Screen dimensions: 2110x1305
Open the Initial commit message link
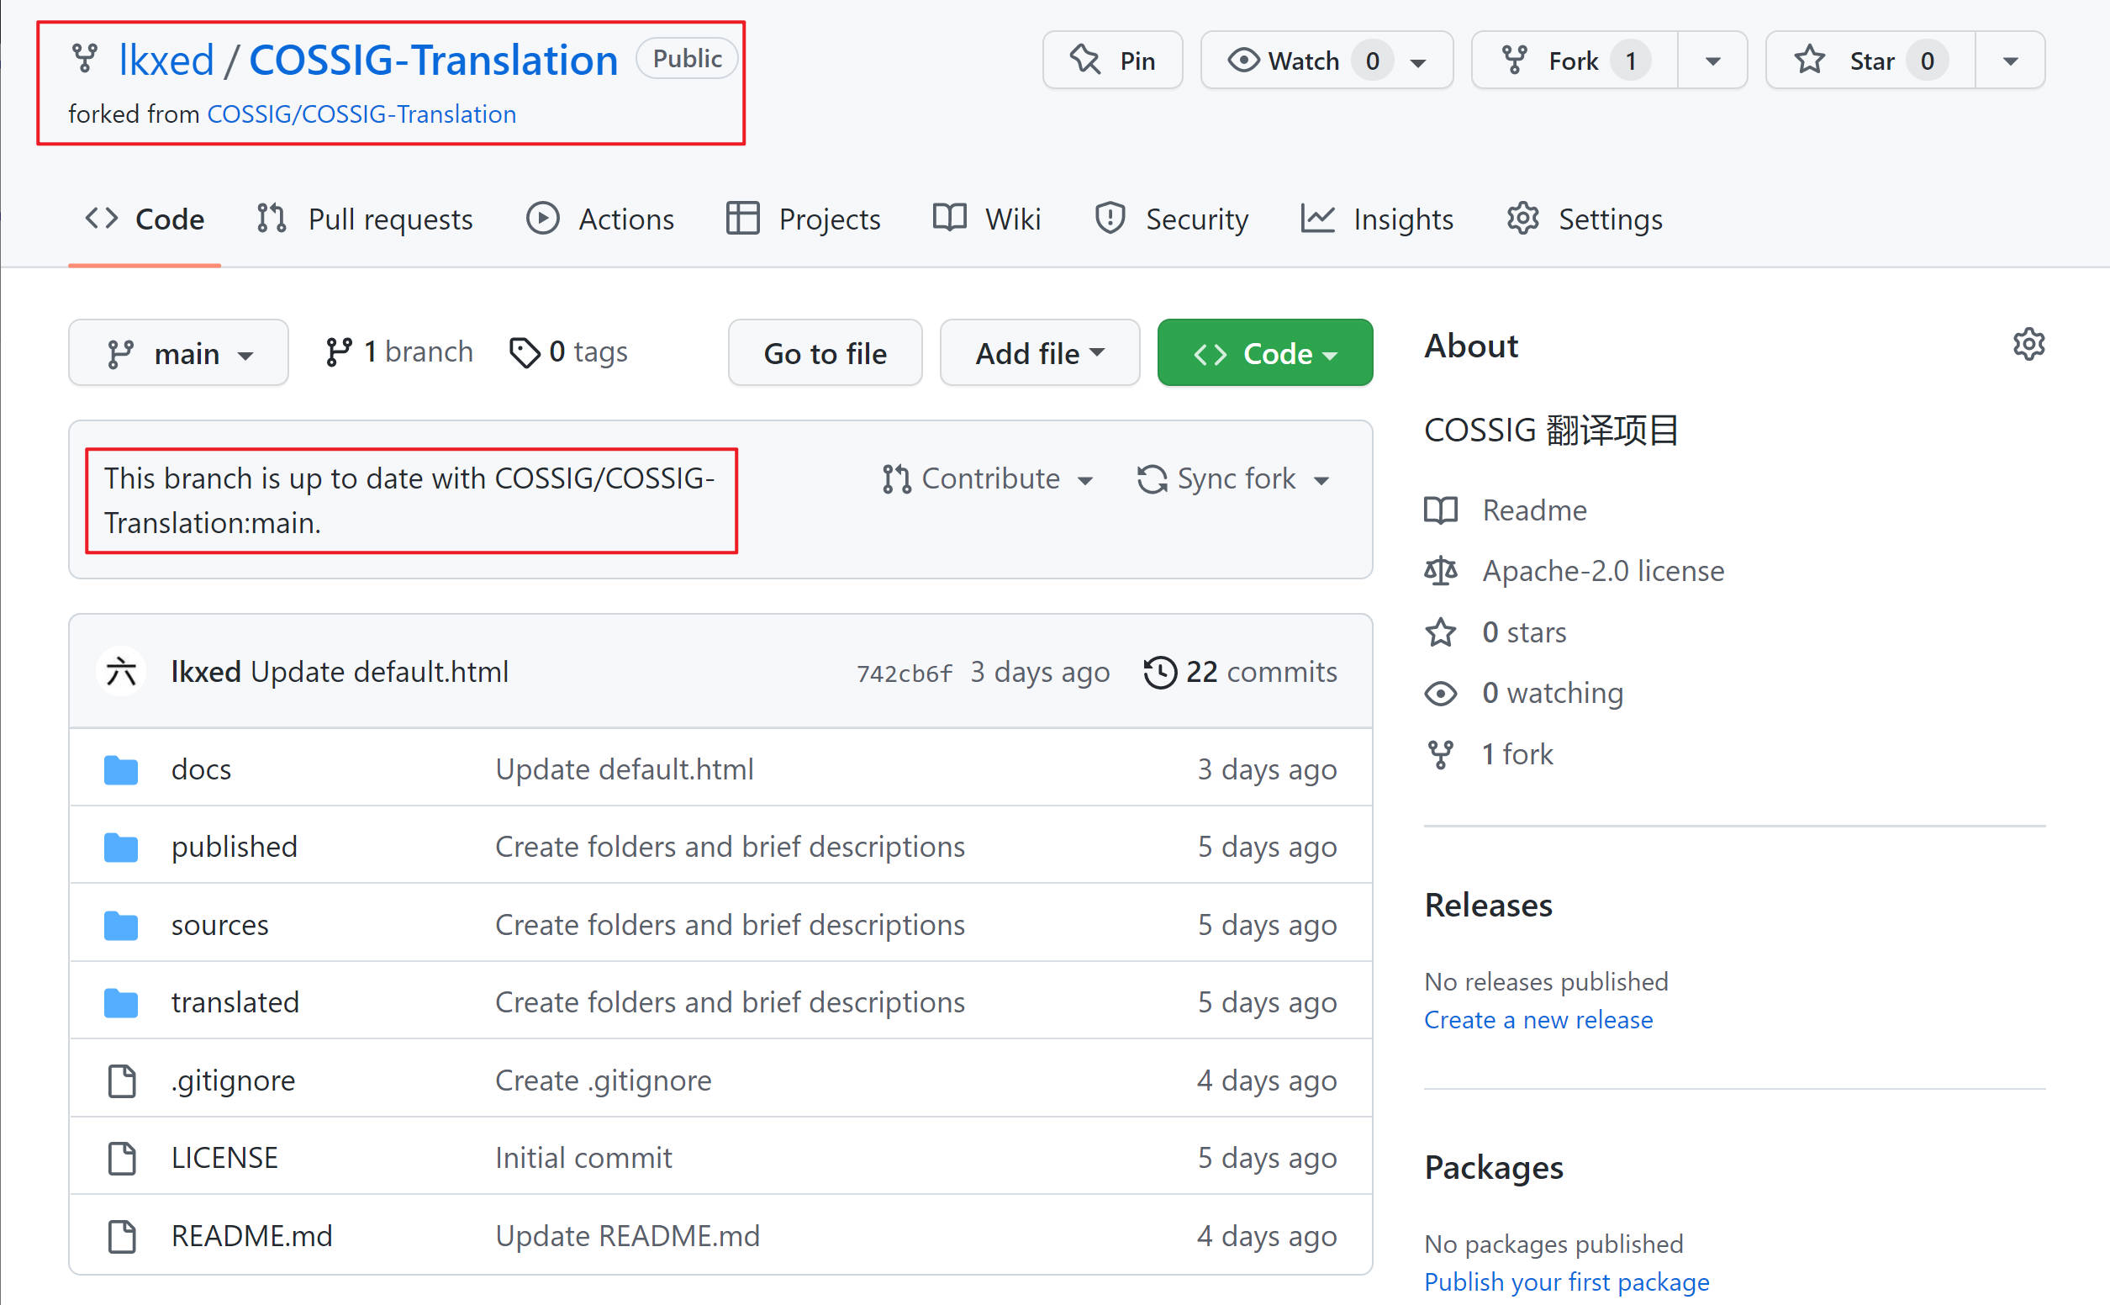pyautogui.click(x=583, y=1157)
